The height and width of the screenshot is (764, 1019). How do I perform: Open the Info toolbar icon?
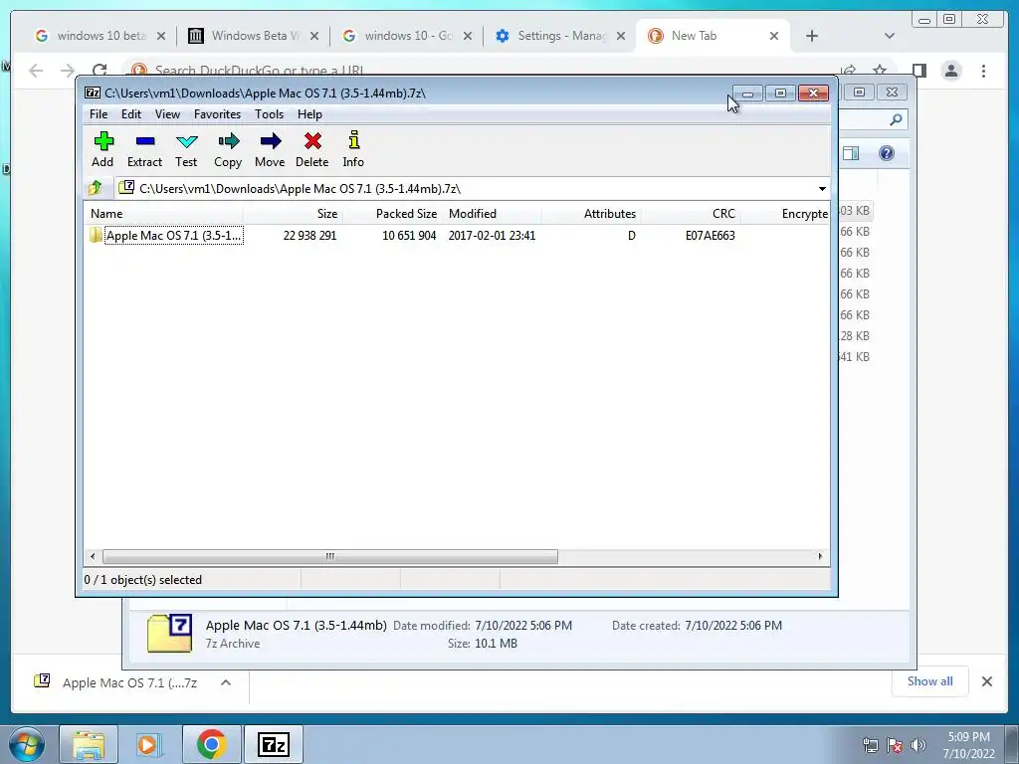tap(353, 149)
